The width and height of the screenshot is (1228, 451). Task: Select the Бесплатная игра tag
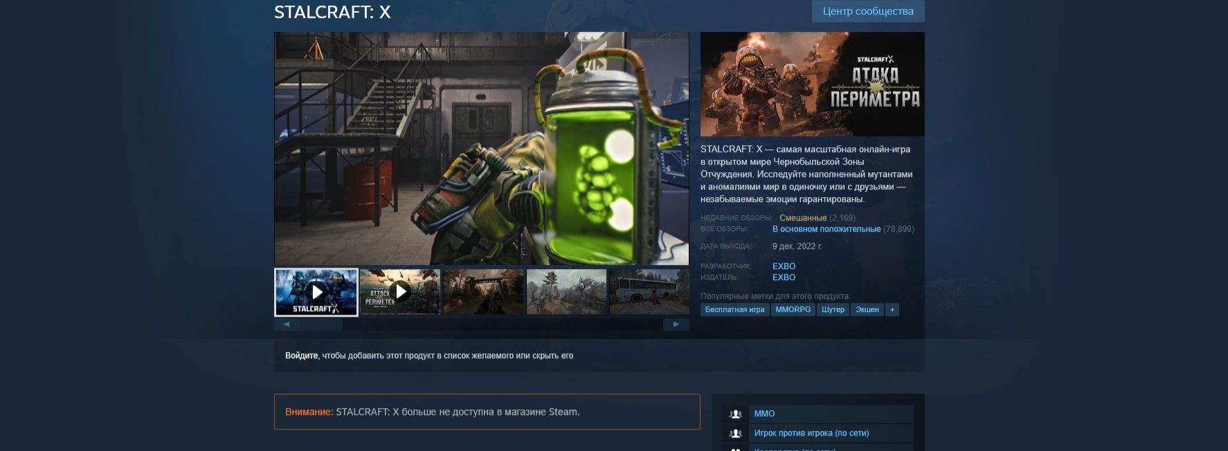734,310
